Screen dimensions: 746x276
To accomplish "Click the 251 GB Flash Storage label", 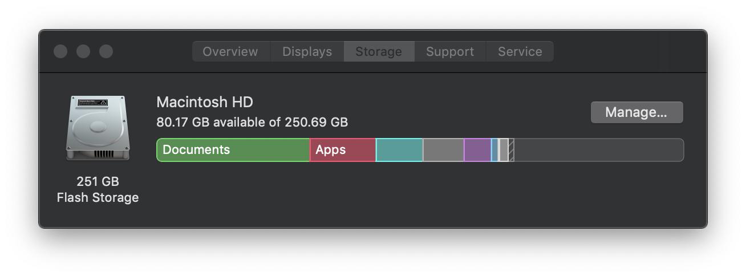I will point(98,189).
